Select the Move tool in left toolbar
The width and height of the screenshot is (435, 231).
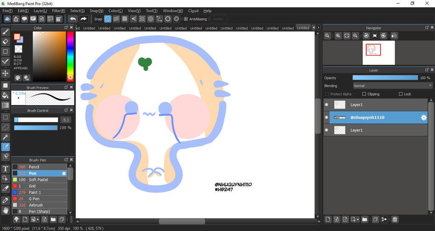(5, 73)
